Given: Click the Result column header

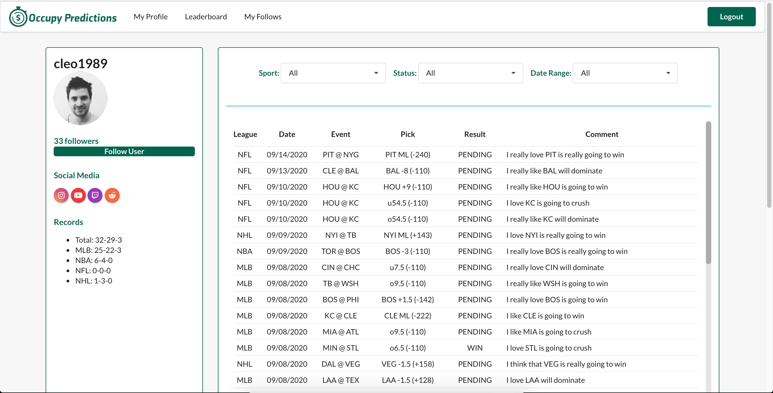Looking at the screenshot, I should click(x=475, y=134).
